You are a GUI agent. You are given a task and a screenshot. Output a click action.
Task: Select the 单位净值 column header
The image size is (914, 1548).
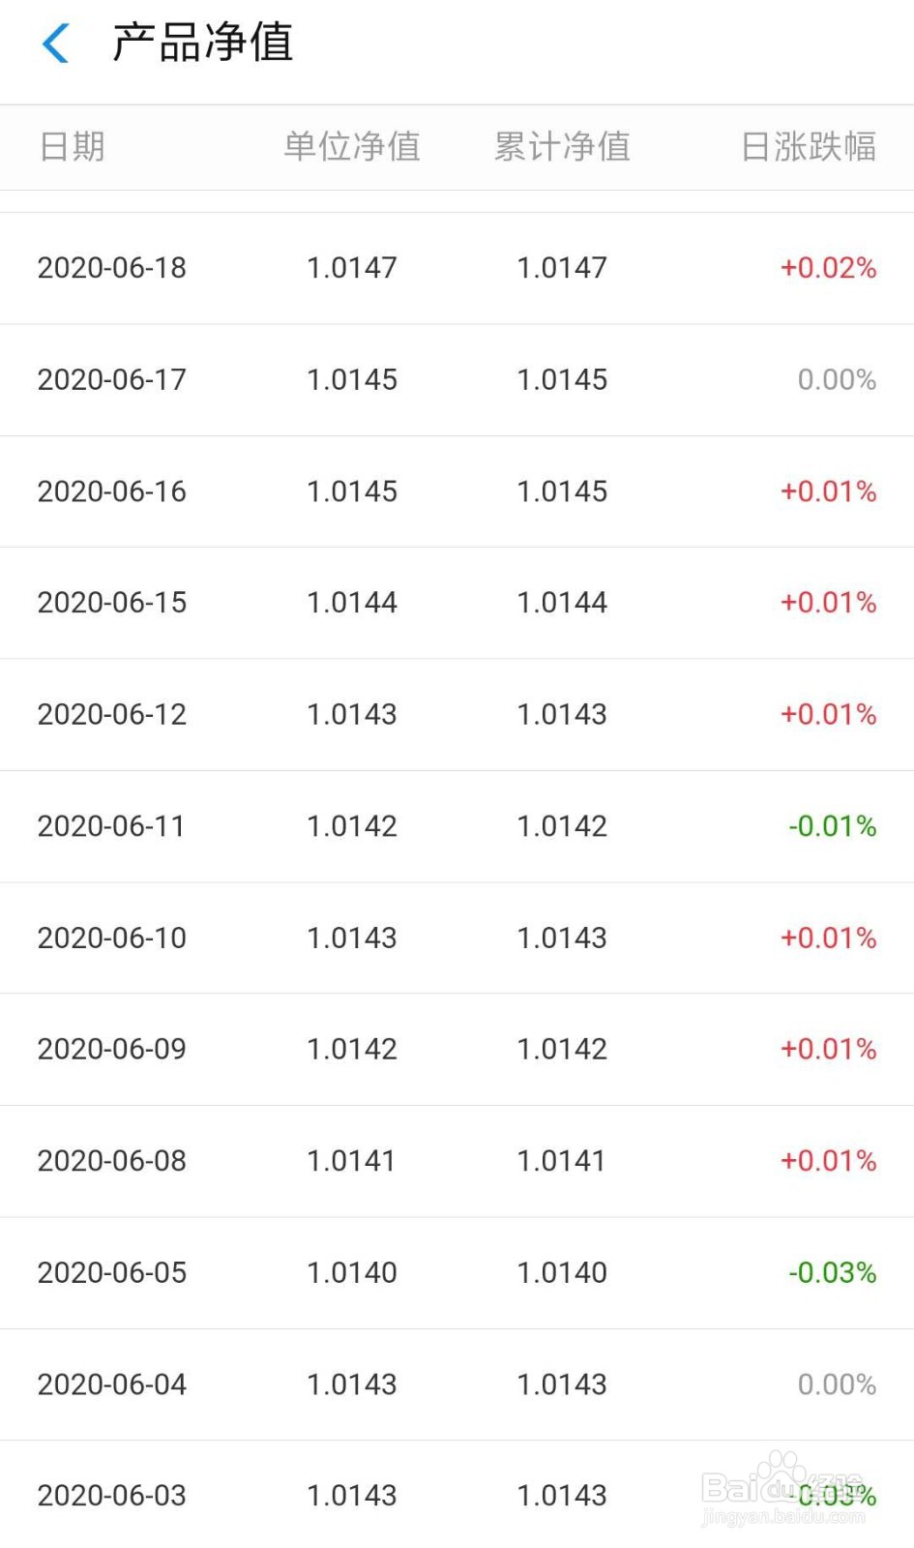(x=351, y=147)
